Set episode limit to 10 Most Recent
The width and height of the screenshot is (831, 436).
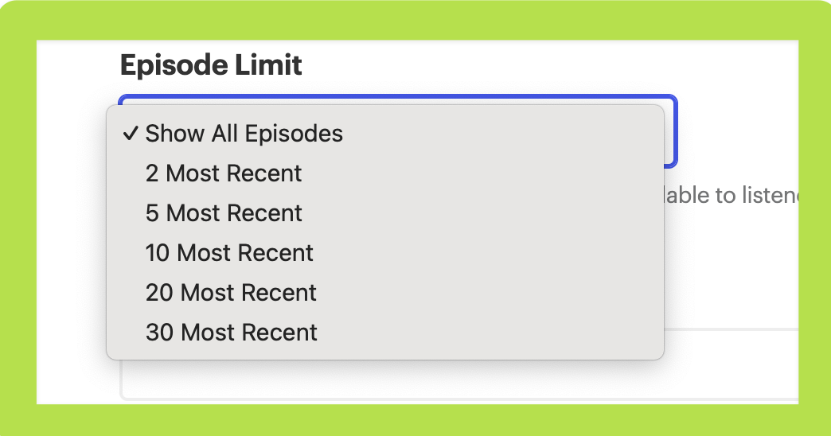(229, 253)
